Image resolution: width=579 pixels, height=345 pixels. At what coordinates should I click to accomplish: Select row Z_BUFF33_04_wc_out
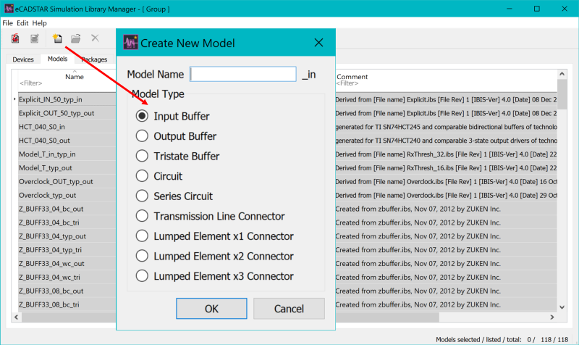coord(51,264)
